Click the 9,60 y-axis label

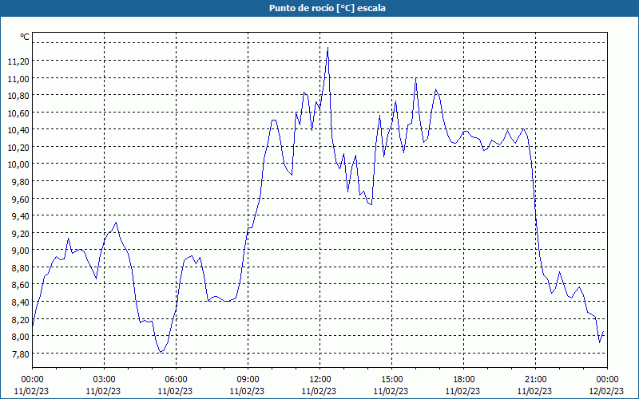[x=21, y=199]
